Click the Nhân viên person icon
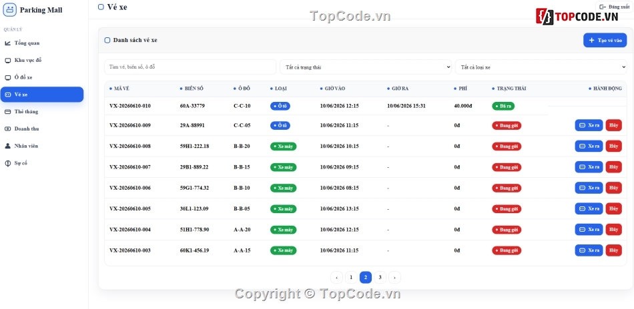 click(x=8, y=146)
